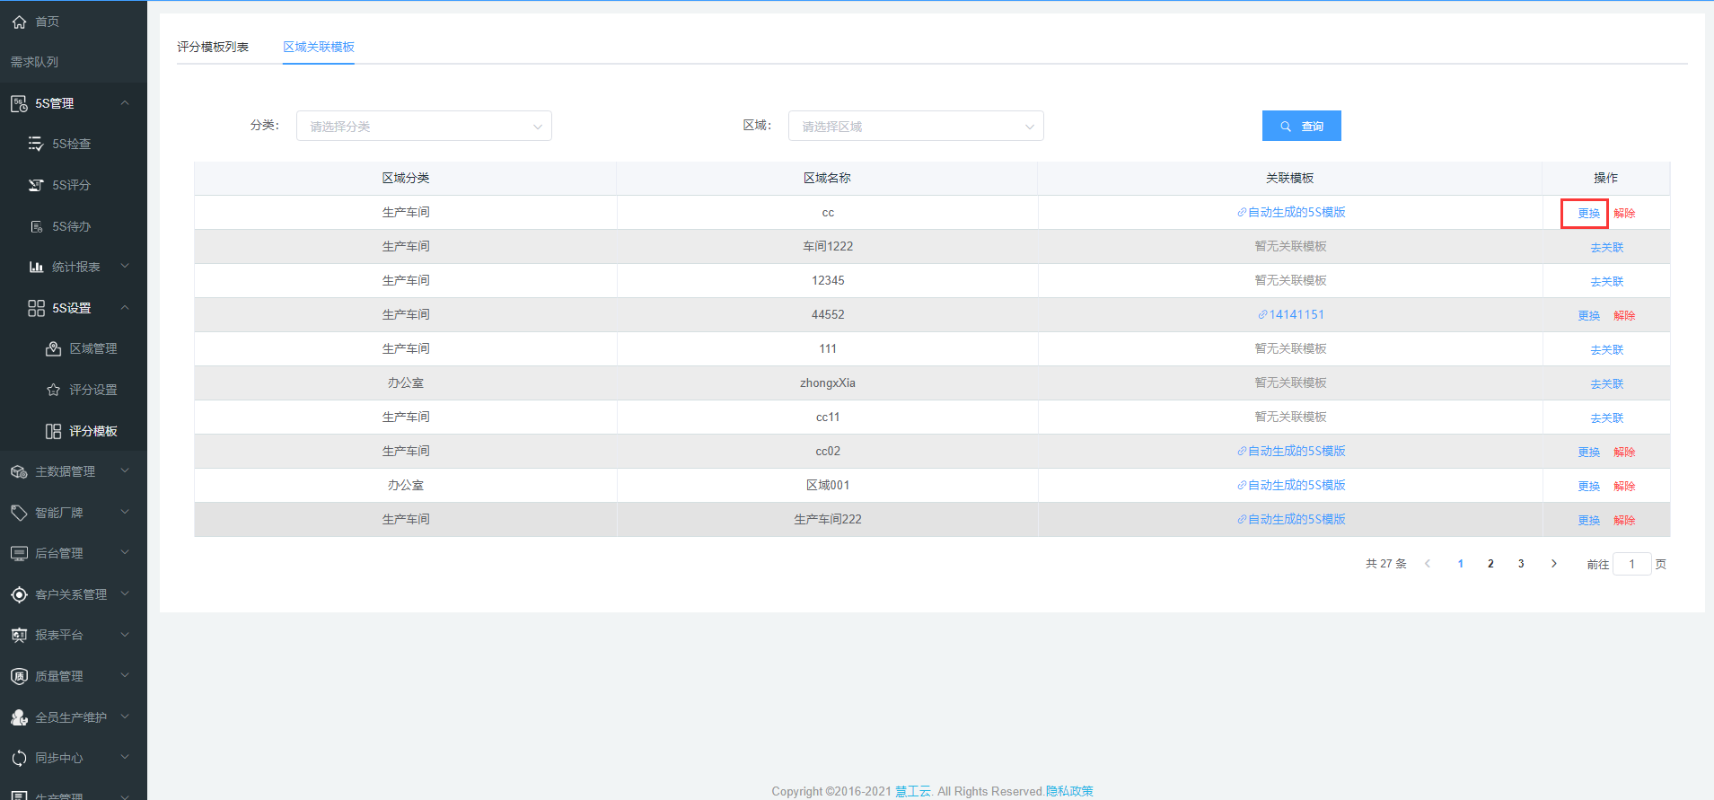Open the 区域 area dropdown
This screenshot has height=800, width=1714.
point(915,127)
